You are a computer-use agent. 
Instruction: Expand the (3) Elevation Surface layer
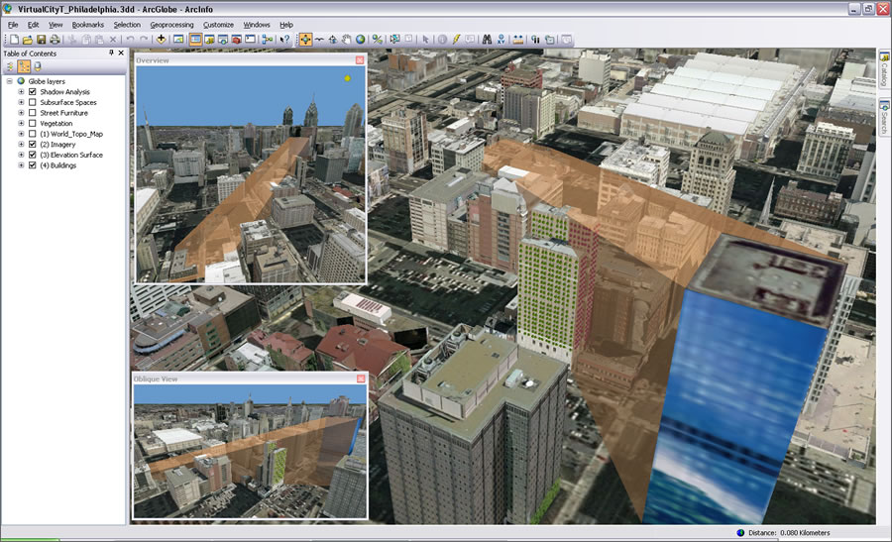click(21, 155)
